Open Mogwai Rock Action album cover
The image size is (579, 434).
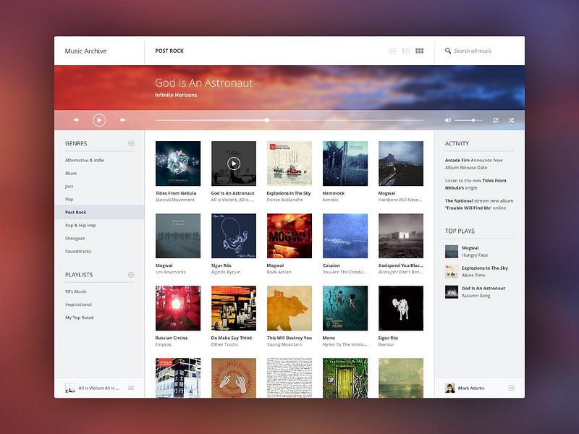[x=289, y=236]
